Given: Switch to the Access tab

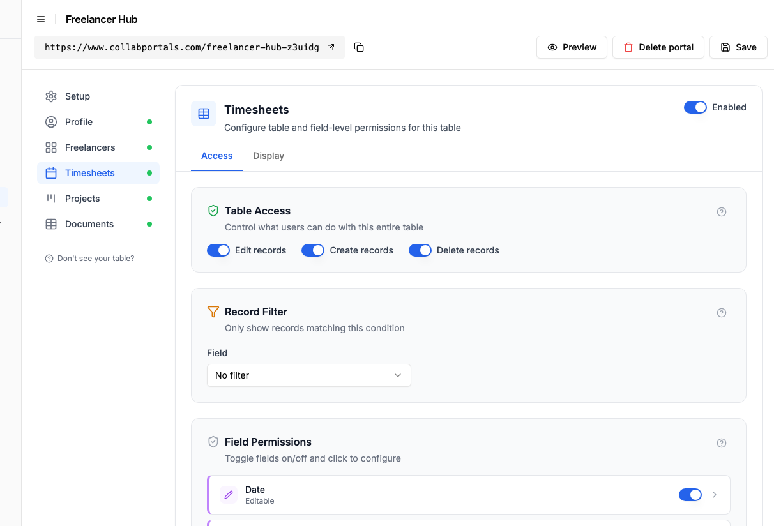Looking at the screenshot, I should coord(216,156).
